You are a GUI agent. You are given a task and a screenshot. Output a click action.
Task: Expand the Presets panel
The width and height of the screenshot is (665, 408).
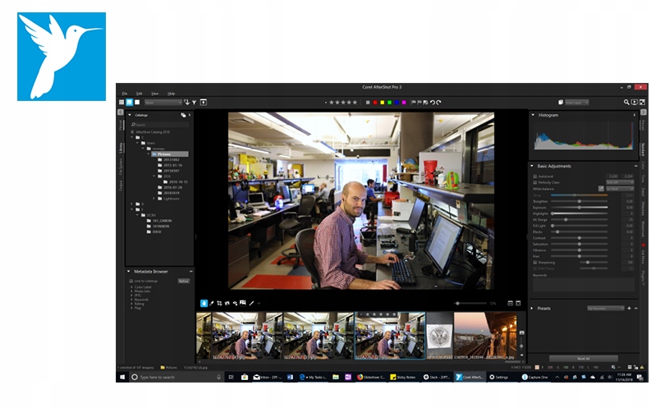click(x=532, y=309)
